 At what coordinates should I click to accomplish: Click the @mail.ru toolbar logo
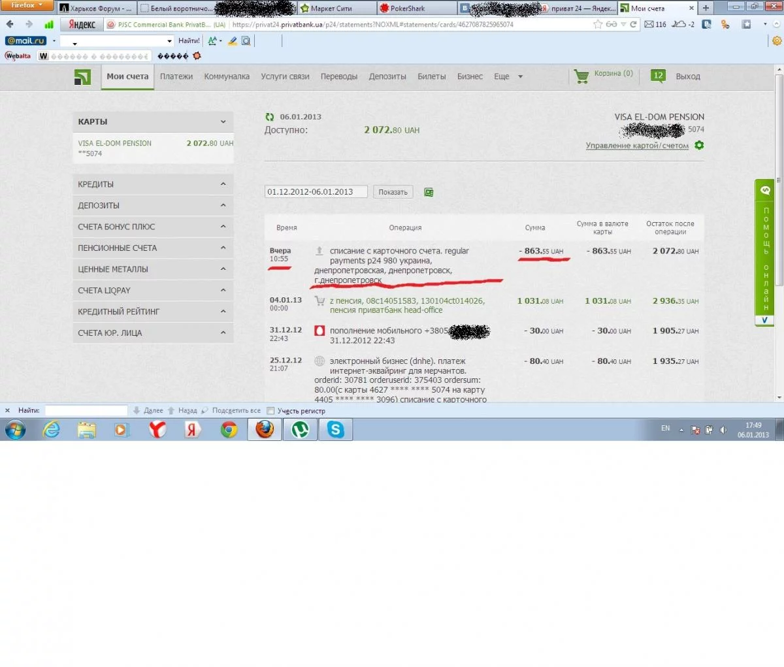[26, 41]
